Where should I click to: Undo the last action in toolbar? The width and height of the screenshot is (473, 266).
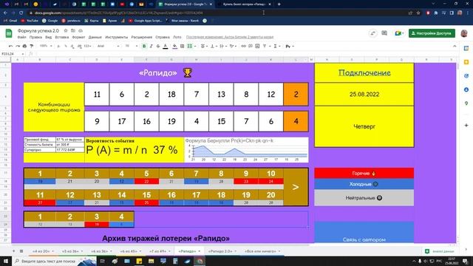(10, 46)
